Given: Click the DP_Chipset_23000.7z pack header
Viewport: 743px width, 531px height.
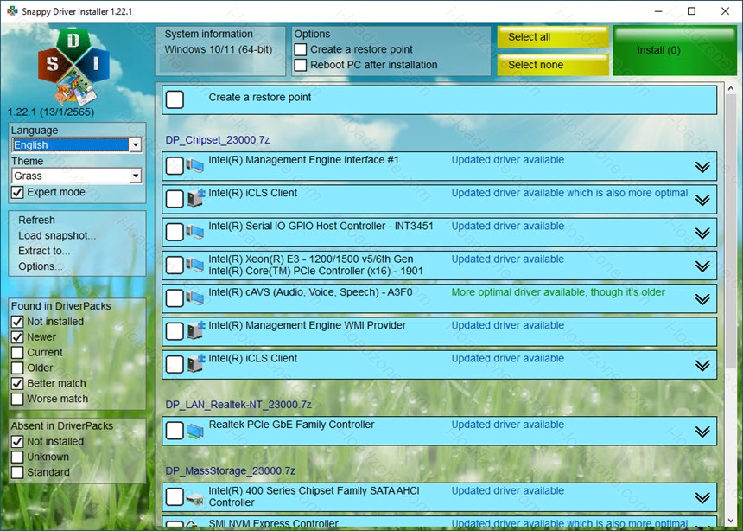Looking at the screenshot, I should (x=218, y=140).
